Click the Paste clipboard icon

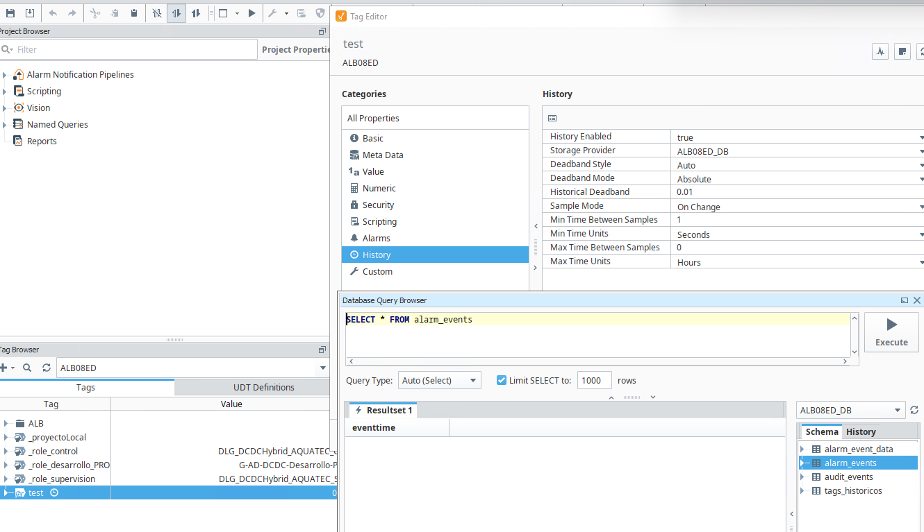[134, 13]
